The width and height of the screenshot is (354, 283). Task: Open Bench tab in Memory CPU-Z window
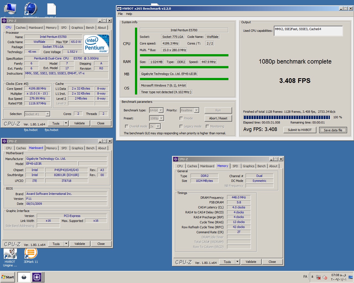coord(261,166)
